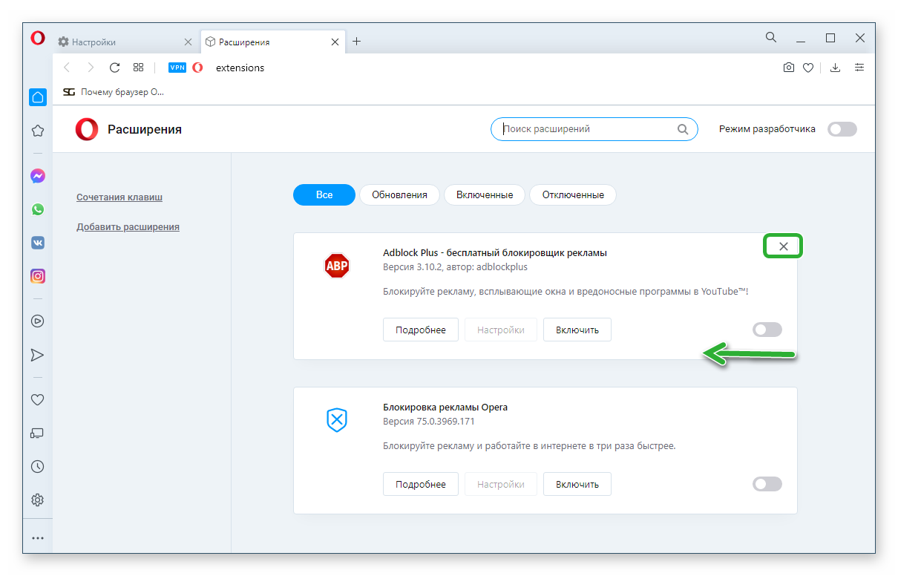Click the snapshot camera icon
This screenshot has width=898, height=576.
coord(788,68)
